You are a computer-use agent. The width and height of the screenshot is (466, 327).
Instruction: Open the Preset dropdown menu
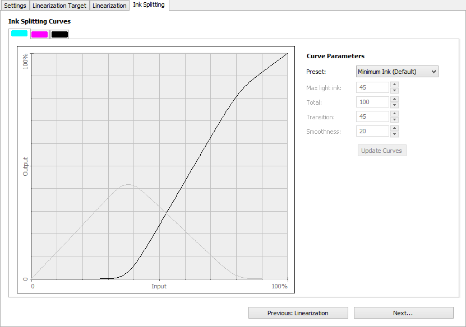(397, 72)
